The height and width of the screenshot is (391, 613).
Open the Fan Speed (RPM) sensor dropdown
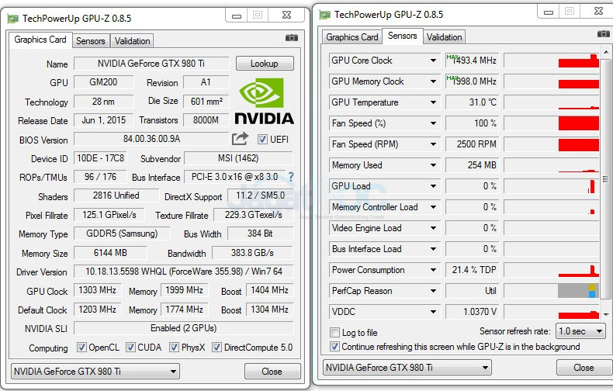(x=433, y=144)
